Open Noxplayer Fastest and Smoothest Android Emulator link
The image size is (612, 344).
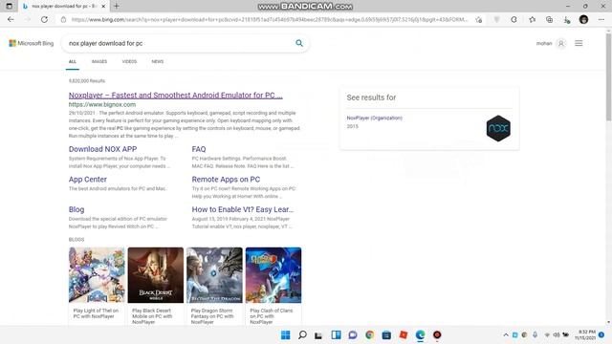[176, 96]
